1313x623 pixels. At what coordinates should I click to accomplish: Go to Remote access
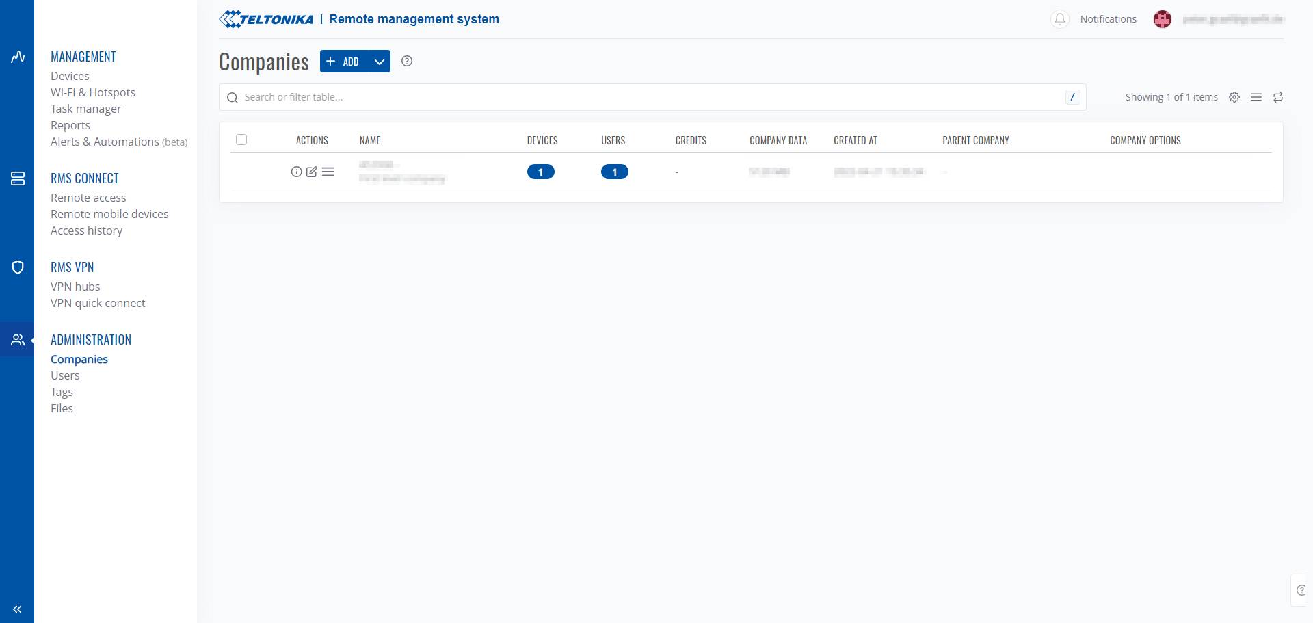point(88,198)
